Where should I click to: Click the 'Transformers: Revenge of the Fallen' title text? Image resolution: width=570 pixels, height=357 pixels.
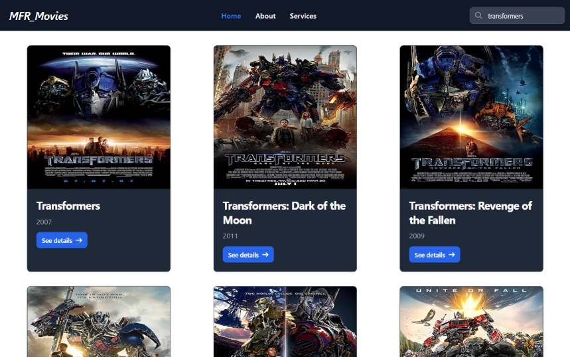tap(470, 213)
